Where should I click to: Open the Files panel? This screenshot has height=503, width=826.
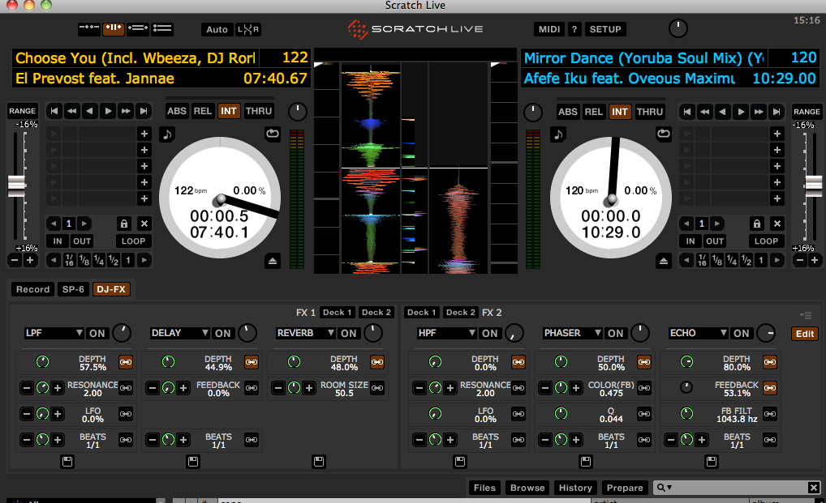[x=484, y=488]
